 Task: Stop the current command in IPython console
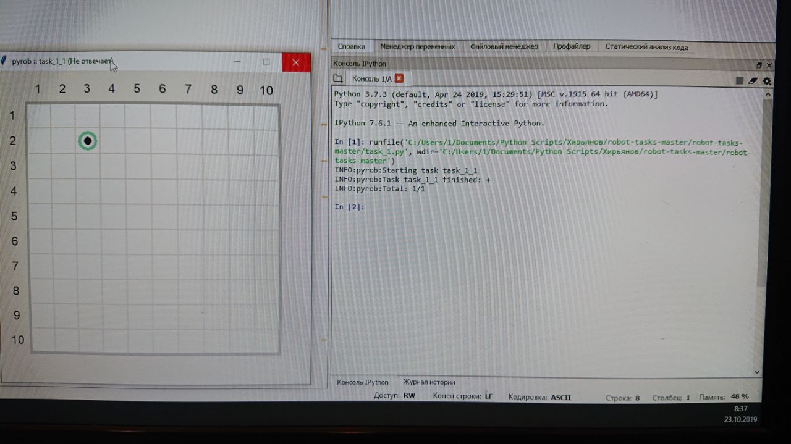pyautogui.click(x=740, y=80)
